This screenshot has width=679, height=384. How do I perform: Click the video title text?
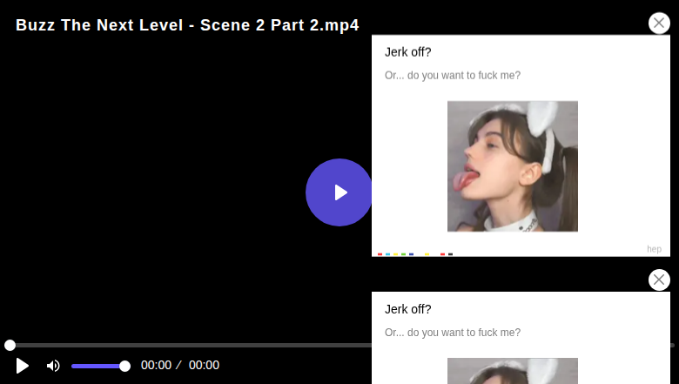tap(187, 25)
